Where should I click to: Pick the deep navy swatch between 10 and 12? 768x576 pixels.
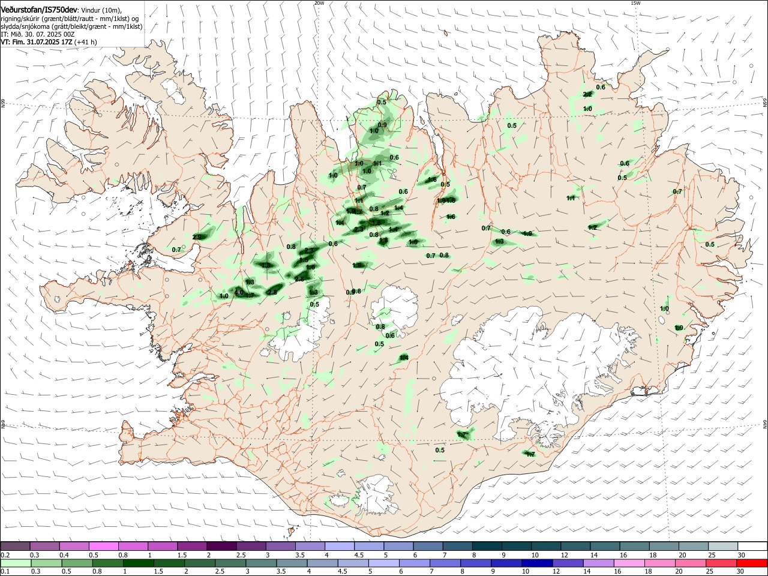[x=536, y=563]
